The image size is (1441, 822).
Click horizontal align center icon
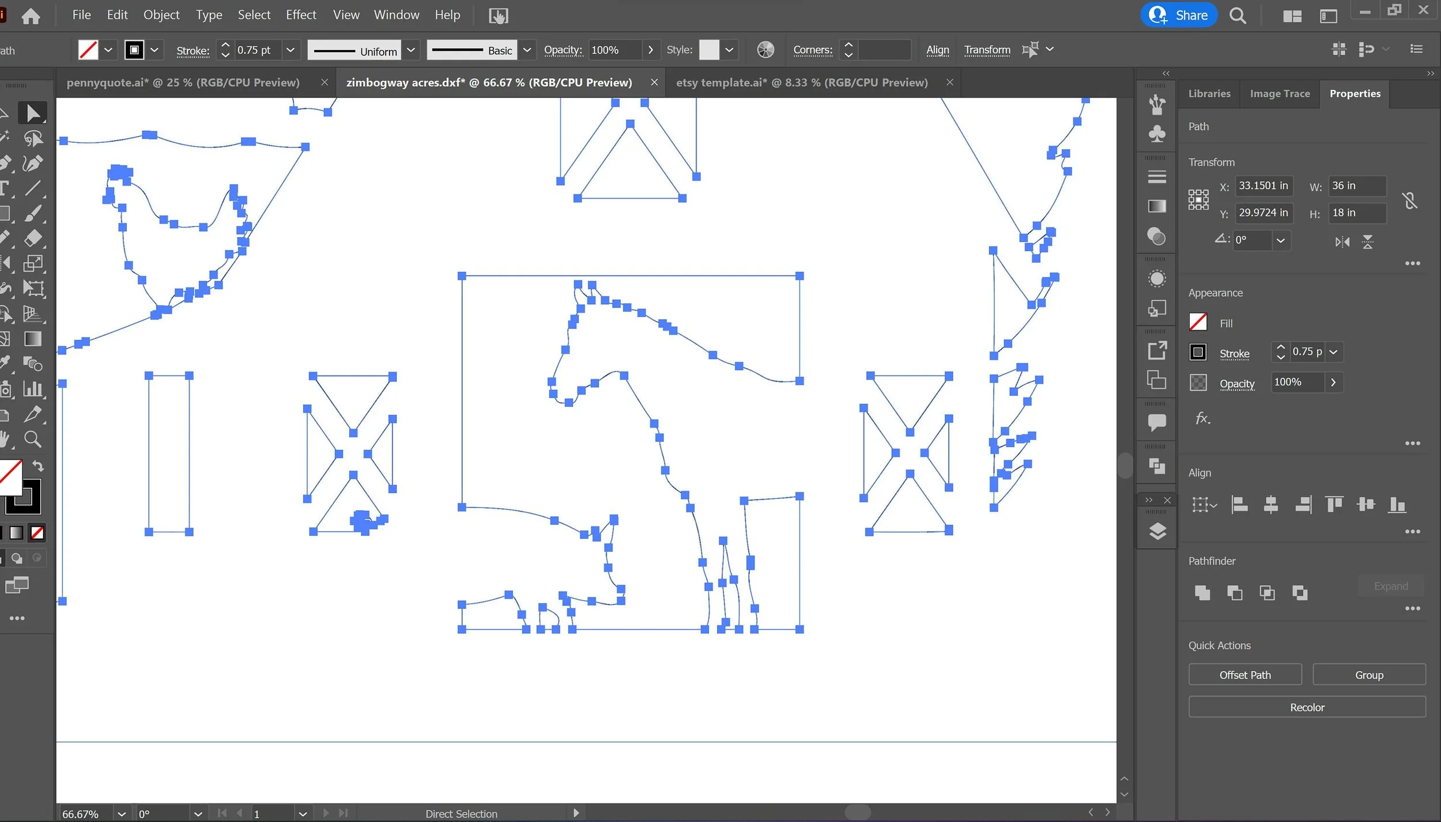tap(1270, 505)
